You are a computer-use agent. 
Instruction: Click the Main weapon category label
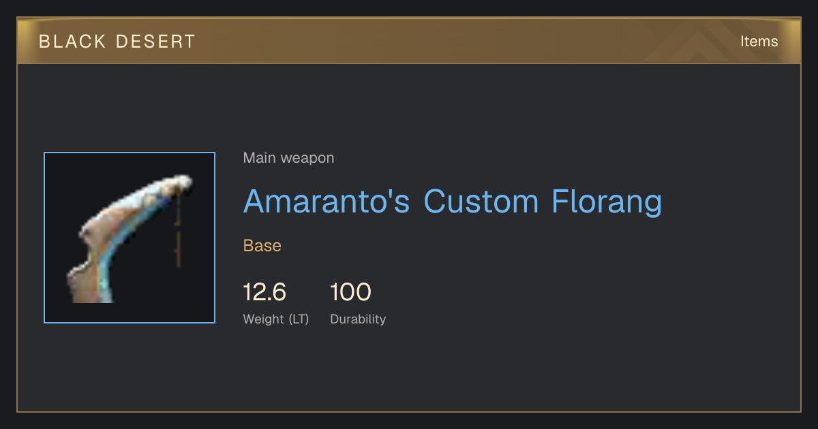coord(288,158)
